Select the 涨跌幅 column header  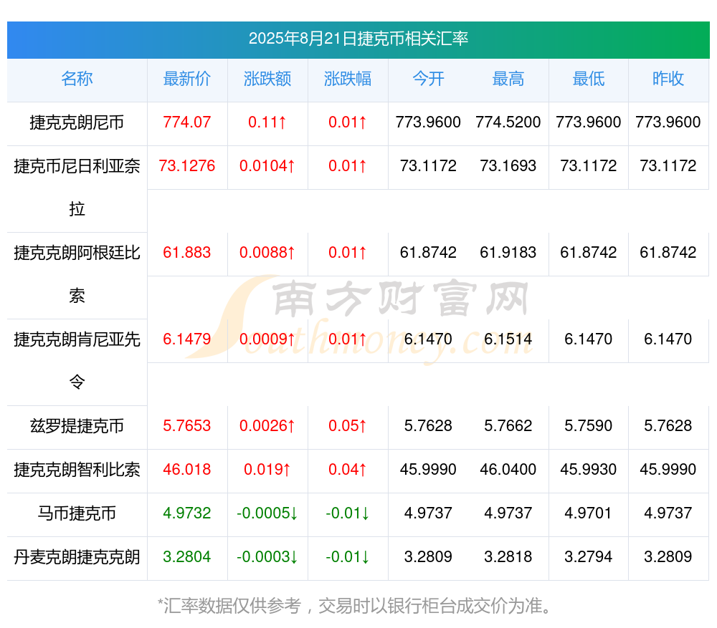click(x=348, y=79)
